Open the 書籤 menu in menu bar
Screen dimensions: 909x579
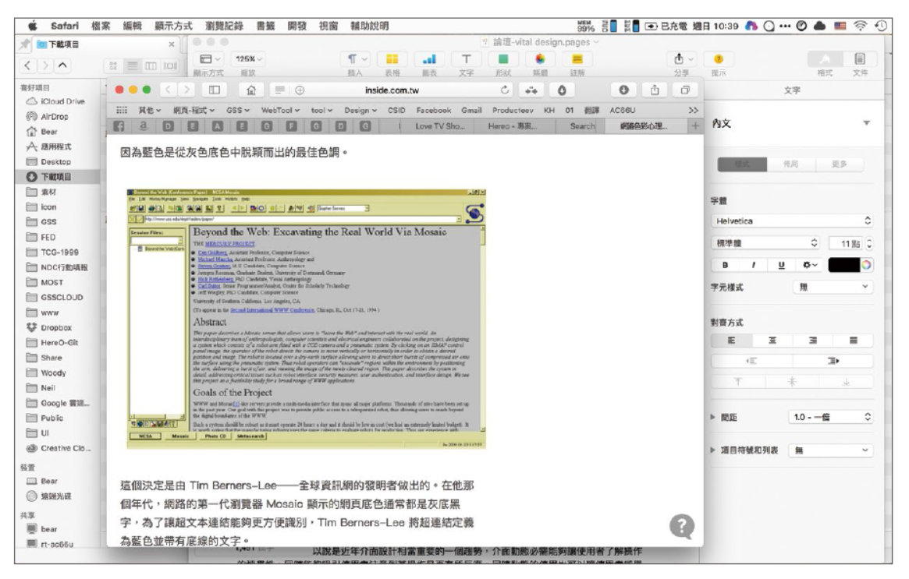(x=265, y=26)
